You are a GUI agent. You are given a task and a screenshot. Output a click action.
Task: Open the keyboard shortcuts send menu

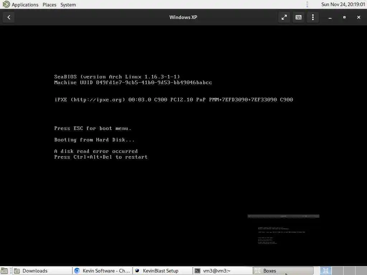coord(299,17)
